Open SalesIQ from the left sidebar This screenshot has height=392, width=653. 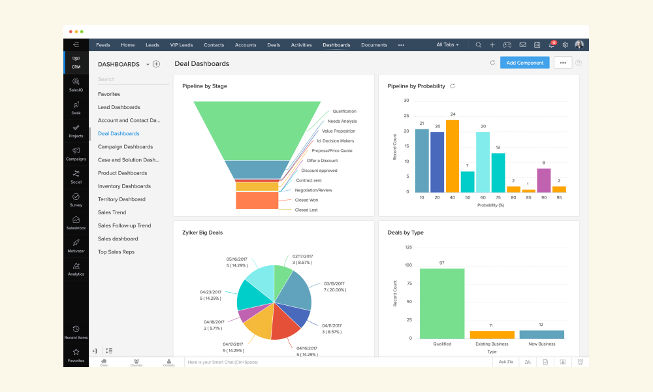click(76, 85)
